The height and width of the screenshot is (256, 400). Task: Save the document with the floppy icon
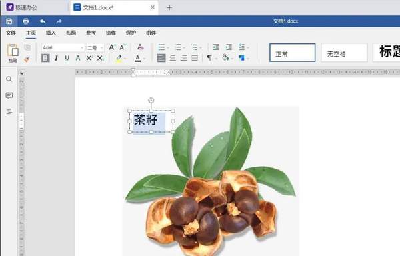[x=9, y=21]
